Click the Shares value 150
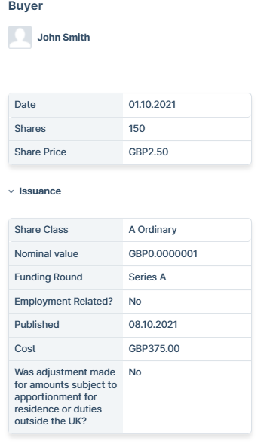The width and height of the screenshot is (273, 447). pyautogui.click(x=136, y=128)
